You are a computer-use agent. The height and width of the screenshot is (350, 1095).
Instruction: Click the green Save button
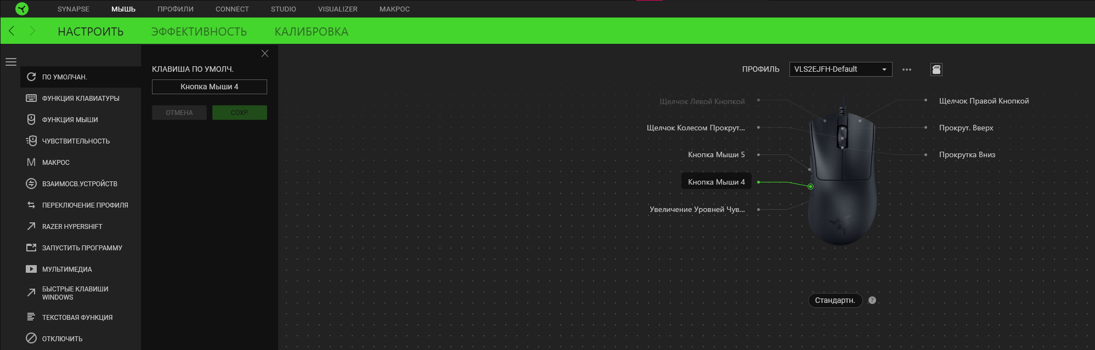tap(239, 113)
